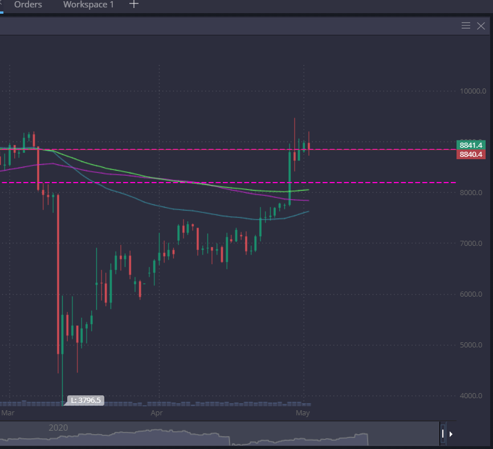Open the Orders tab

28,5
